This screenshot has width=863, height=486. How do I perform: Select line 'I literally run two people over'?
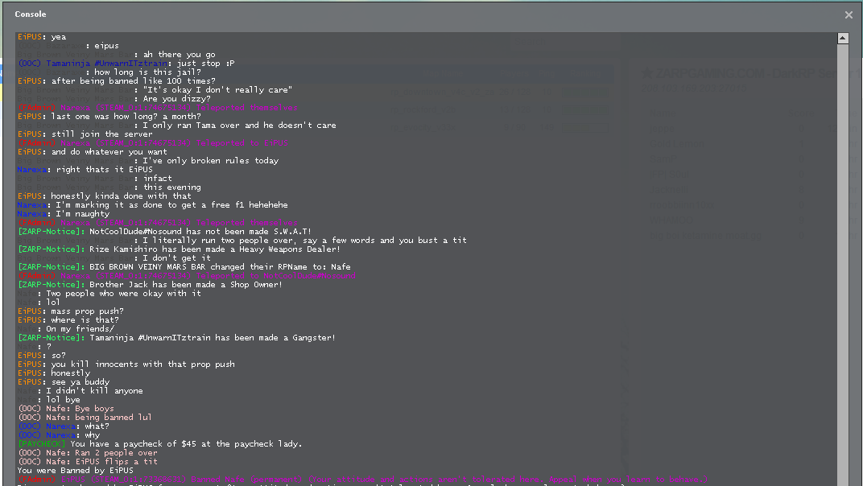242,240
